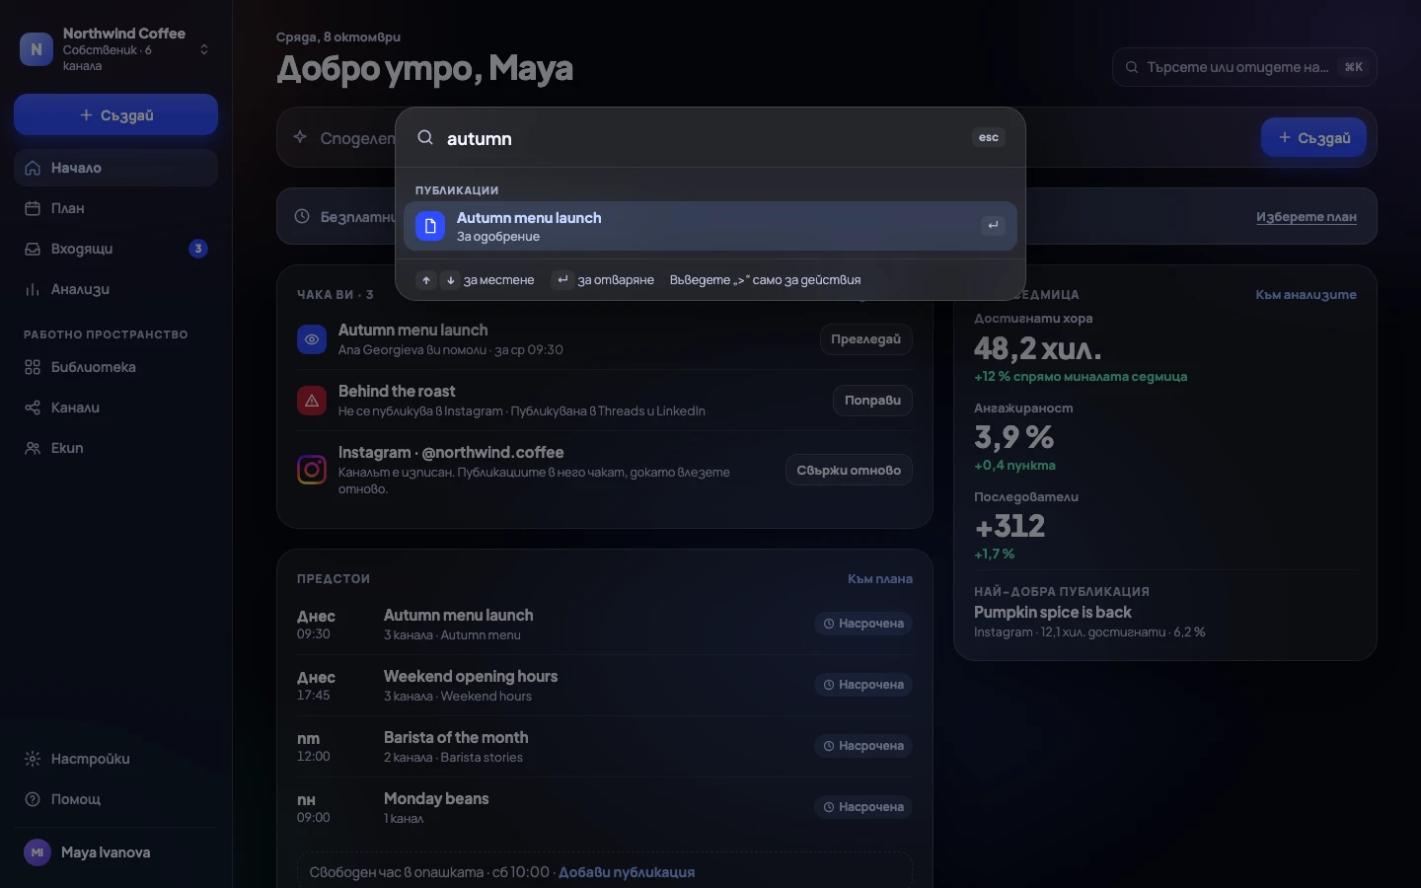Open Канали share icon
The height and width of the screenshot is (888, 1421).
tap(33, 407)
